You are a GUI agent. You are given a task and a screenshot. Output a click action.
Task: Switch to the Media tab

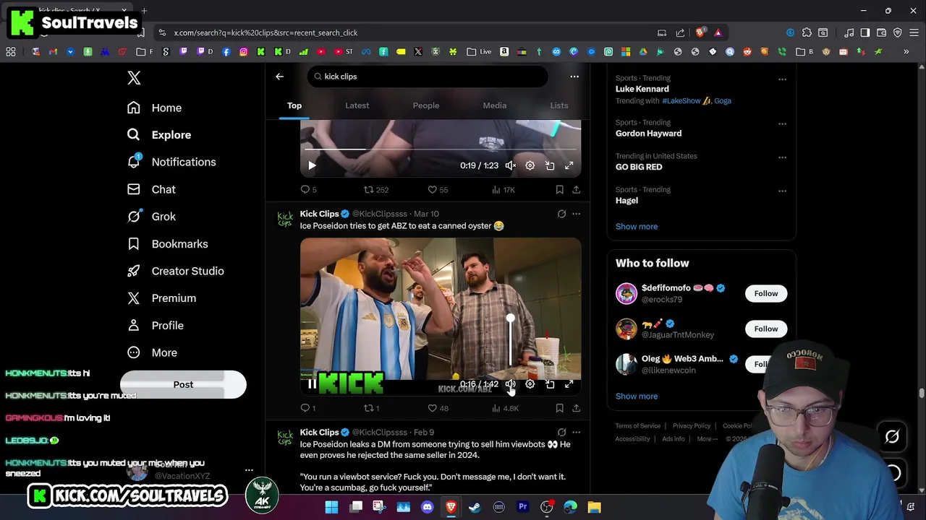495,105
